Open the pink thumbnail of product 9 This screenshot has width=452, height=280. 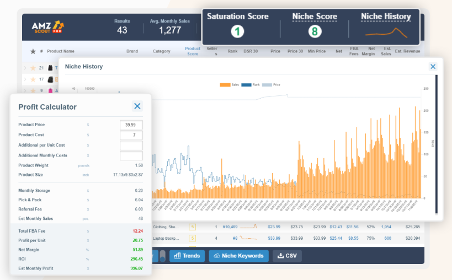coord(50,90)
